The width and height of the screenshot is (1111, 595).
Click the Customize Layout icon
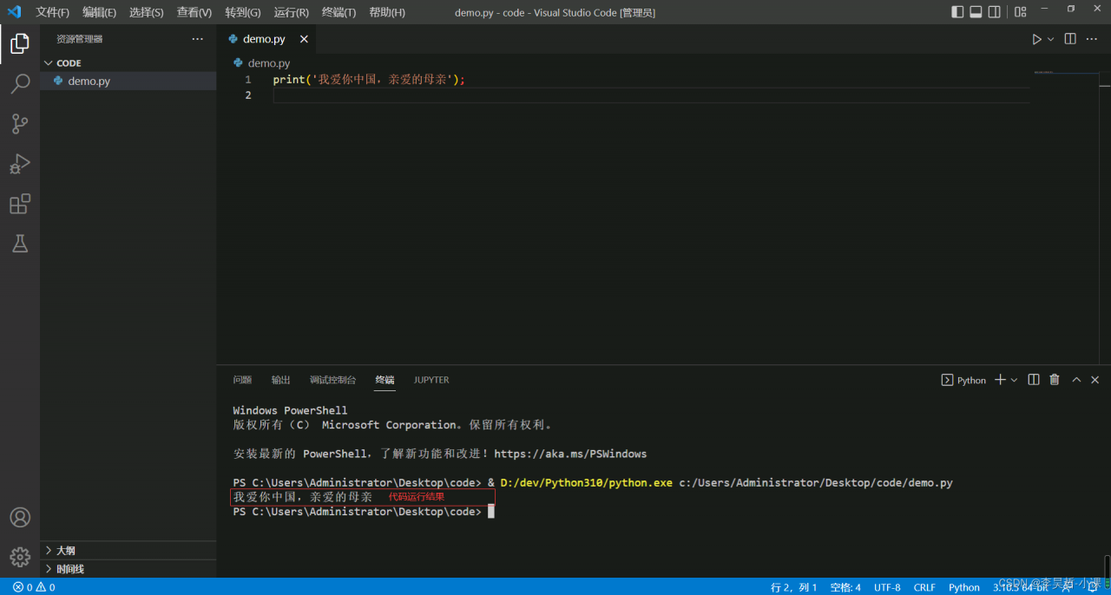pos(1020,12)
